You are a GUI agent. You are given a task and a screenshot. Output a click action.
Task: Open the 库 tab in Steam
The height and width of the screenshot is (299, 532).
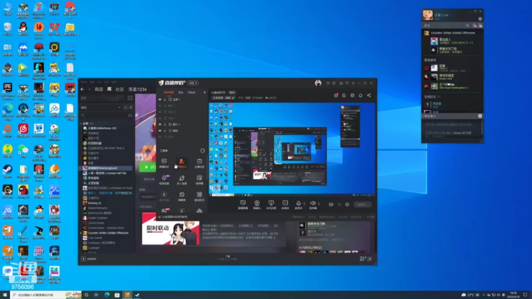(109, 89)
